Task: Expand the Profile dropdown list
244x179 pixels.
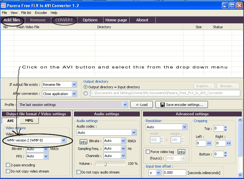Action: coord(125,105)
